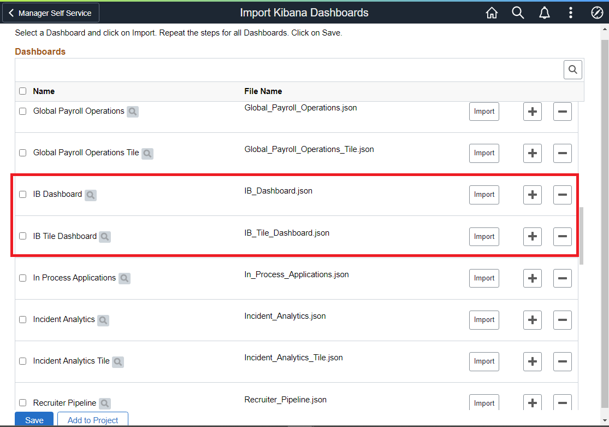
Task: Tick the Incident Analytics Tile checkbox
Action: (x=22, y=361)
